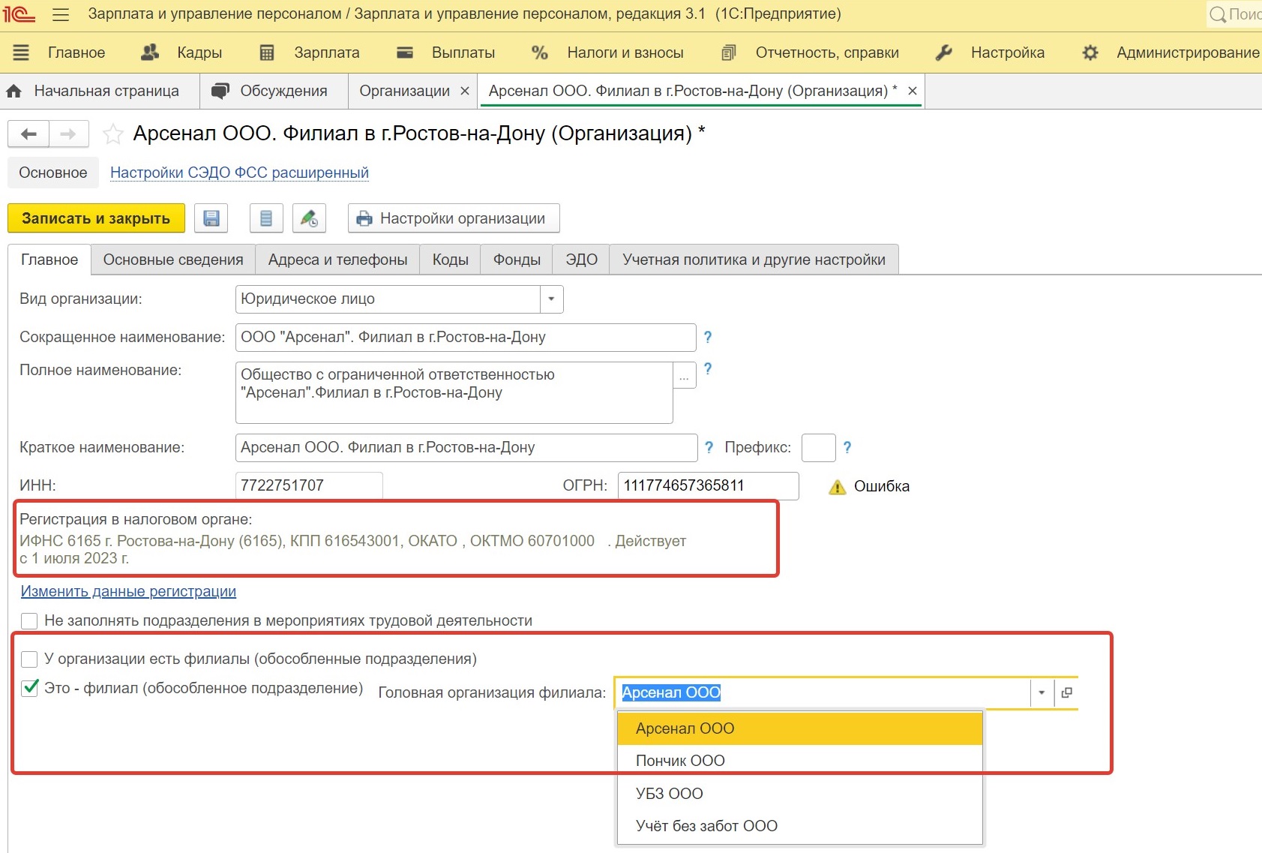Select УБЗ ООО from the list
1262x853 pixels.
pos(800,794)
